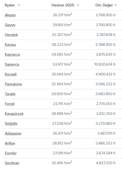Open the Haziran 2025 dropdown chevron
Viewport: 122px width, 173px height.
pos(78,5)
